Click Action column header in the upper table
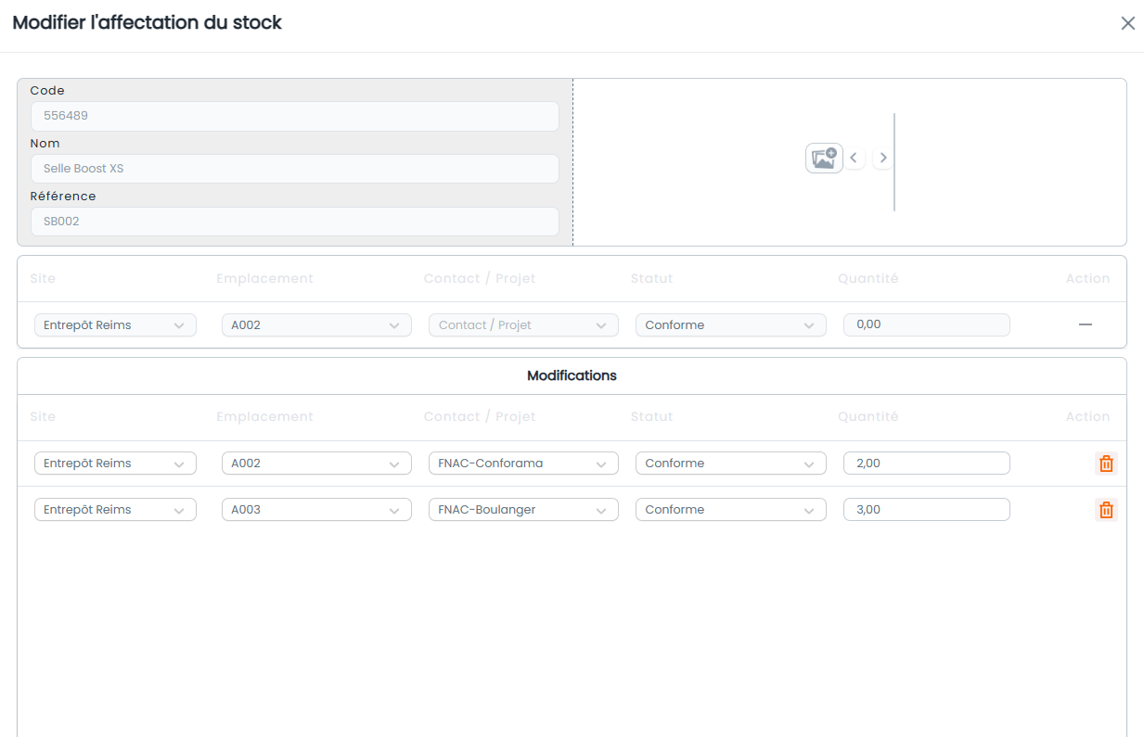 click(1087, 279)
